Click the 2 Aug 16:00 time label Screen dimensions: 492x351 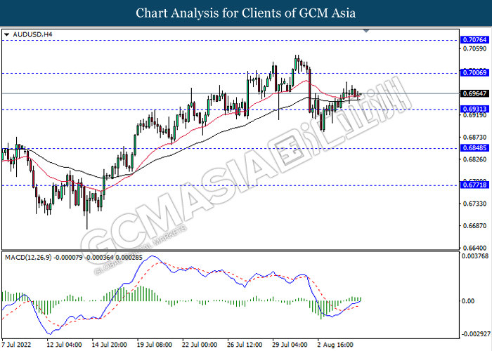(x=335, y=345)
